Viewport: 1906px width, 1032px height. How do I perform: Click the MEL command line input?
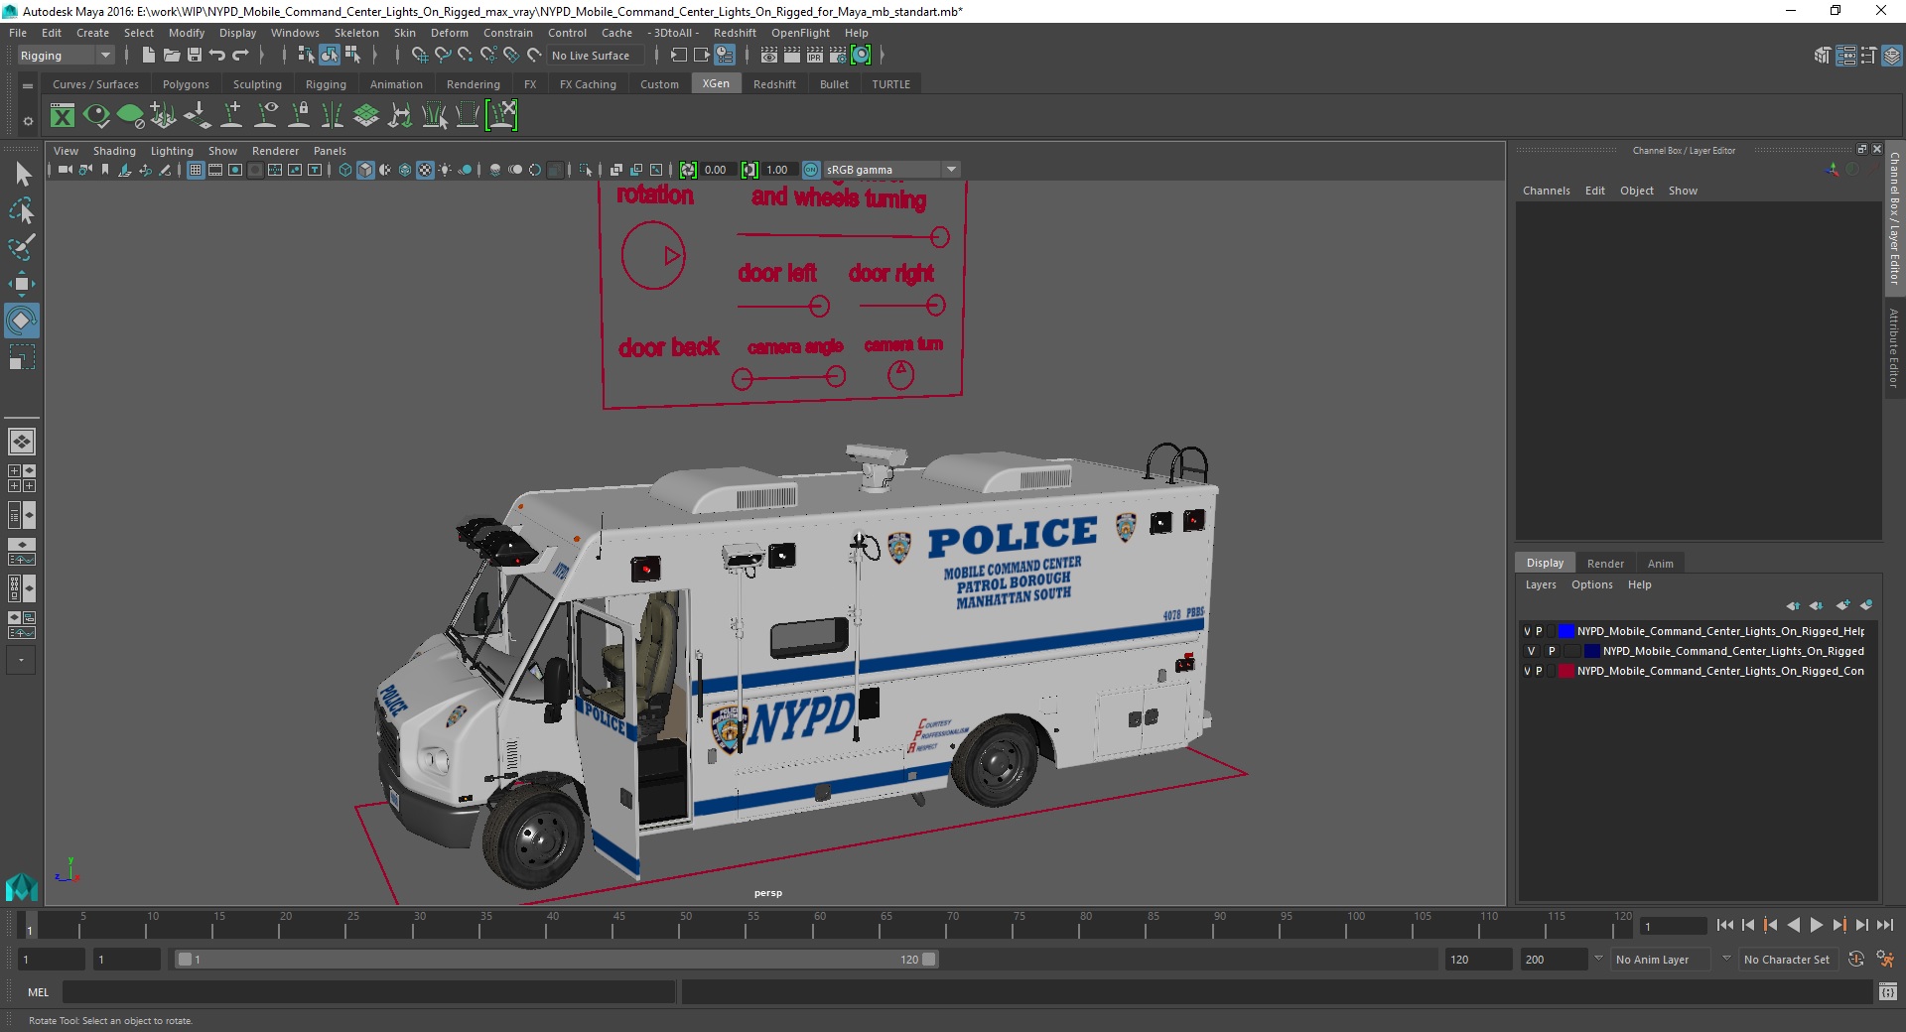[x=369, y=991]
